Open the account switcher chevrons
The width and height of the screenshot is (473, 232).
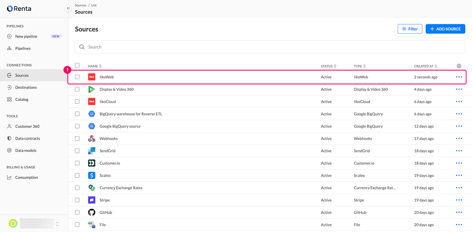(57, 224)
